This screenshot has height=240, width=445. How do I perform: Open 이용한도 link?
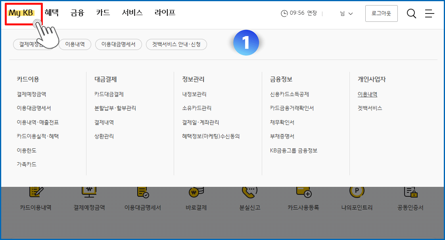tap(27, 150)
